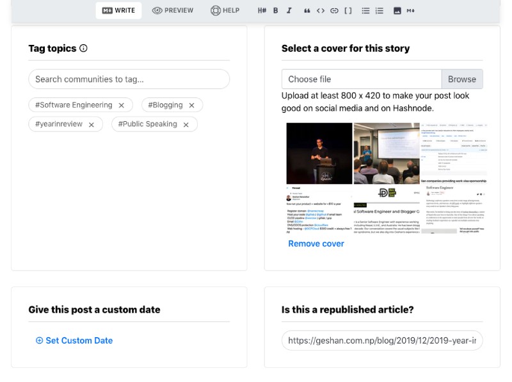Click the search communities to tag field
The height and width of the screenshot is (382, 512).
coord(128,79)
